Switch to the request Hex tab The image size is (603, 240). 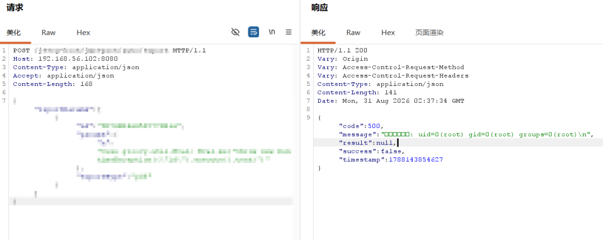point(83,33)
